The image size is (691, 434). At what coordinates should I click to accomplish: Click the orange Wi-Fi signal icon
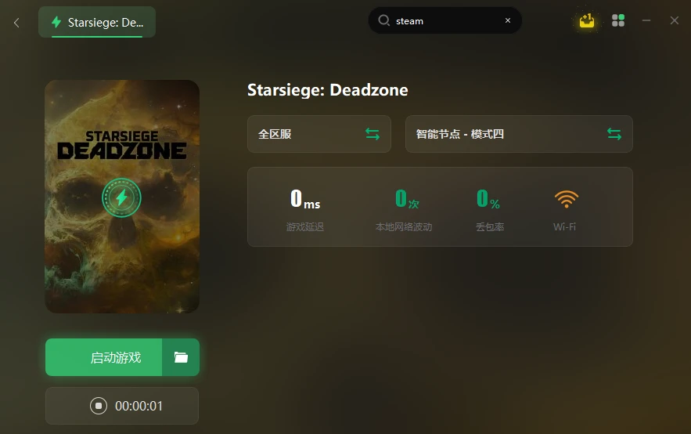click(566, 199)
